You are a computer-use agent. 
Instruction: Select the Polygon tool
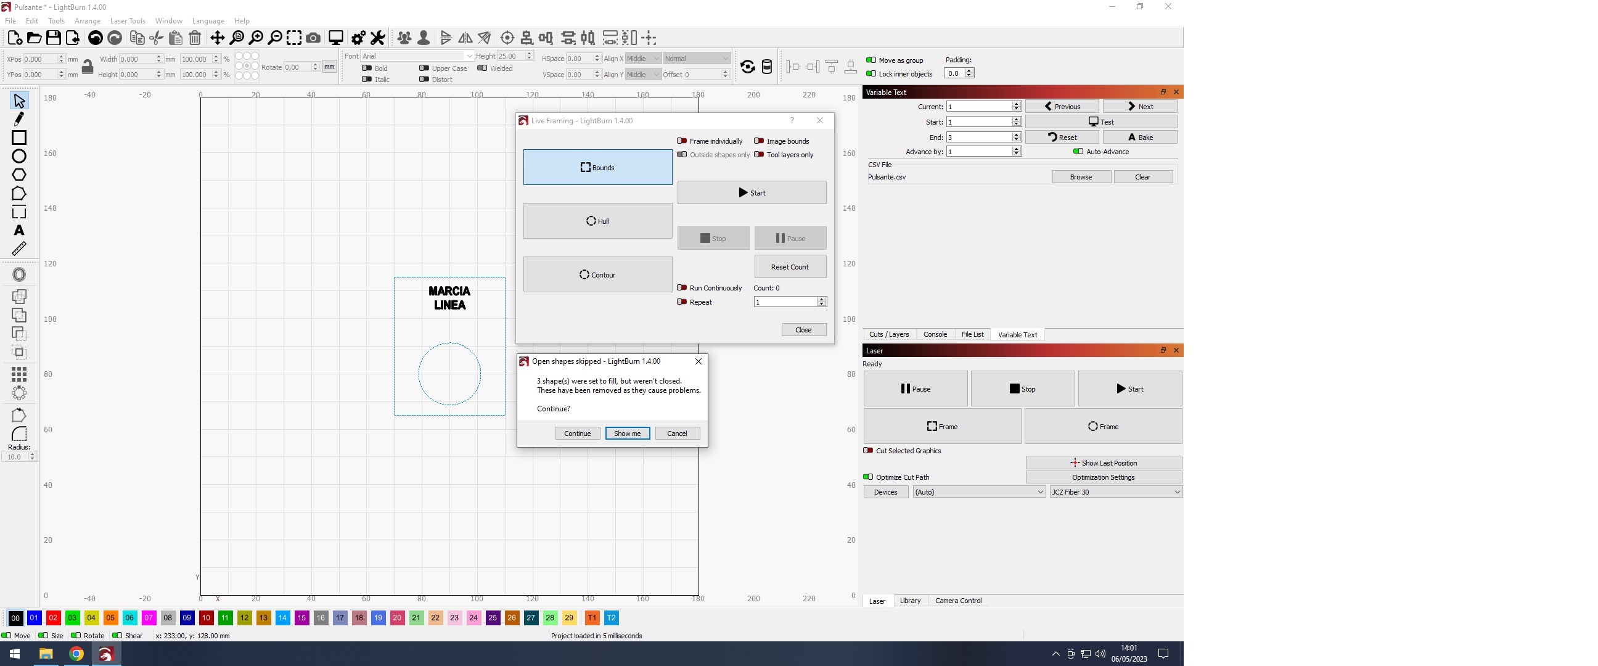click(x=18, y=175)
